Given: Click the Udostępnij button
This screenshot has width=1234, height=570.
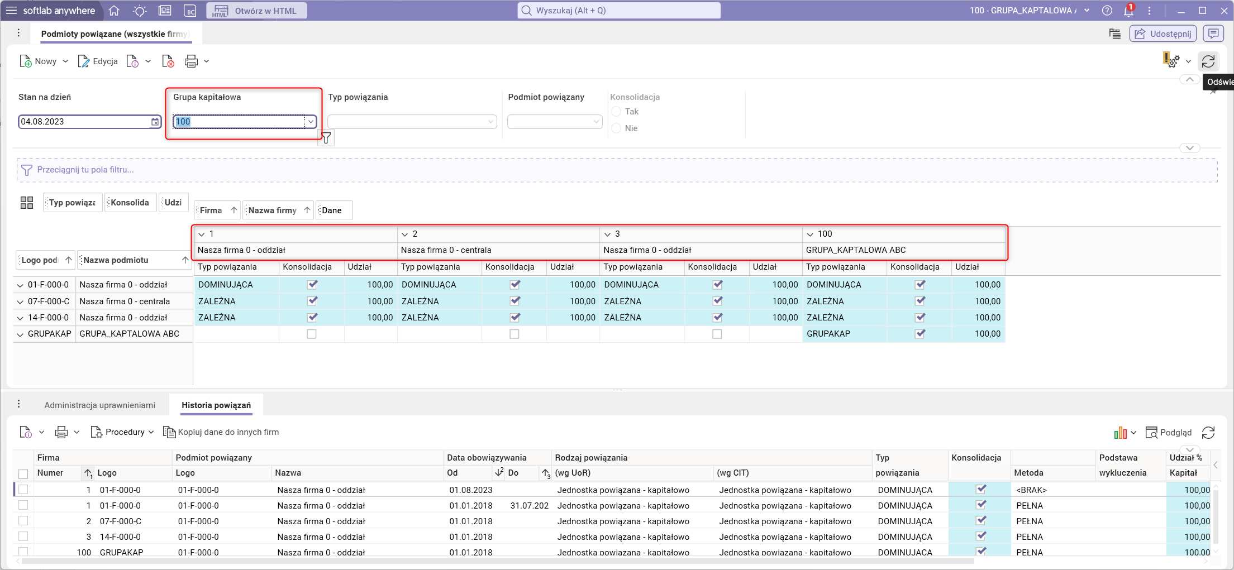Looking at the screenshot, I should 1163,34.
